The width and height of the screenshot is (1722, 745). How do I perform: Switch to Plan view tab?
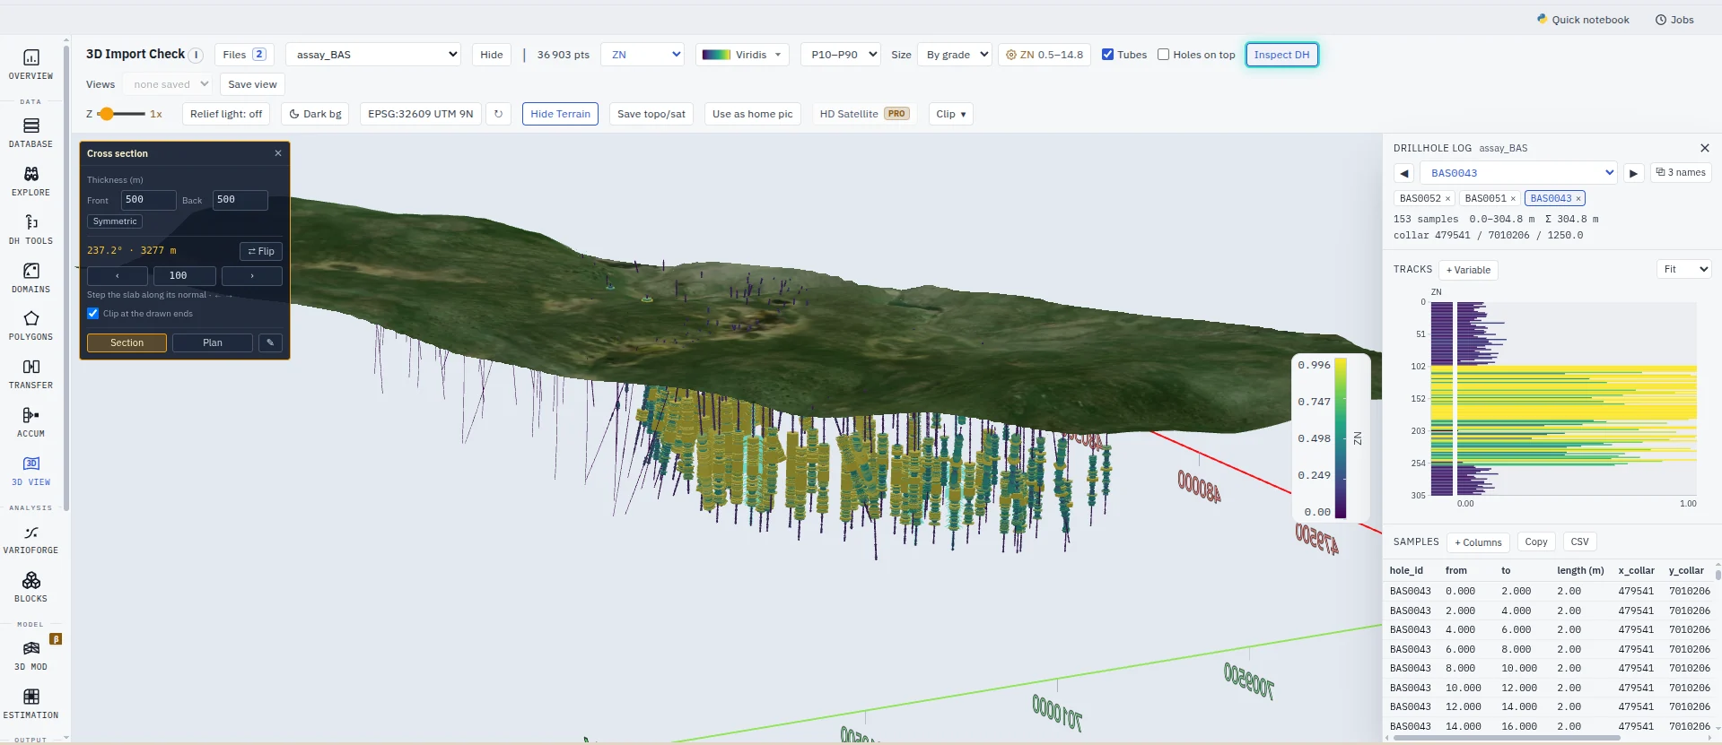click(213, 342)
